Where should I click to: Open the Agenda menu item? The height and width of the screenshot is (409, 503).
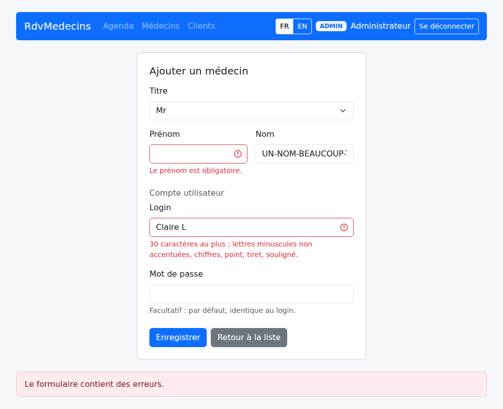(118, 26)
